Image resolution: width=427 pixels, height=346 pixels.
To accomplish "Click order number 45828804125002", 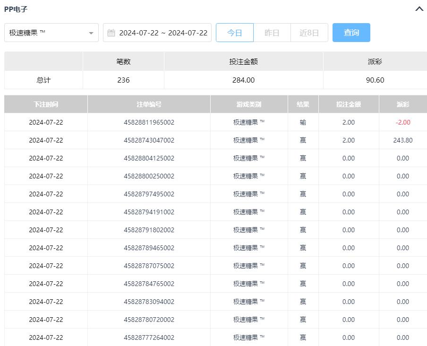I will coord(149,158).
